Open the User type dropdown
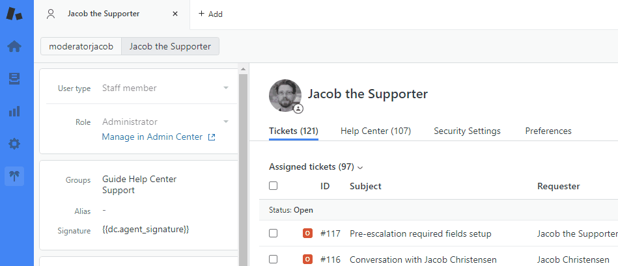The width and height of the screenshot is (618, 266). tap(225, 88)
